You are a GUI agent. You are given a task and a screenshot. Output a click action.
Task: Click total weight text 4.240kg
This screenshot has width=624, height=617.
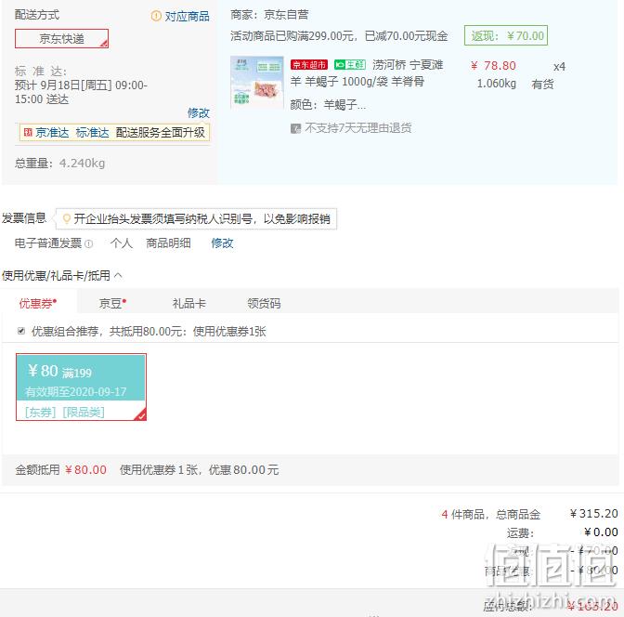[x=82, y=164]
